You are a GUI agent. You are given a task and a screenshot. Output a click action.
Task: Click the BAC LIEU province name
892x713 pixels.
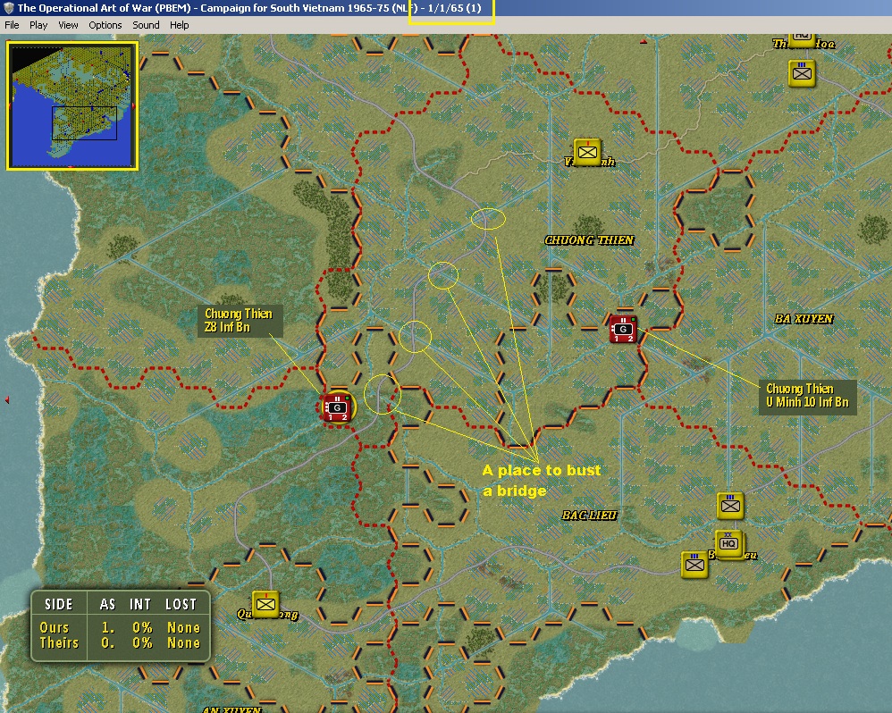click(x=589, y=516)
